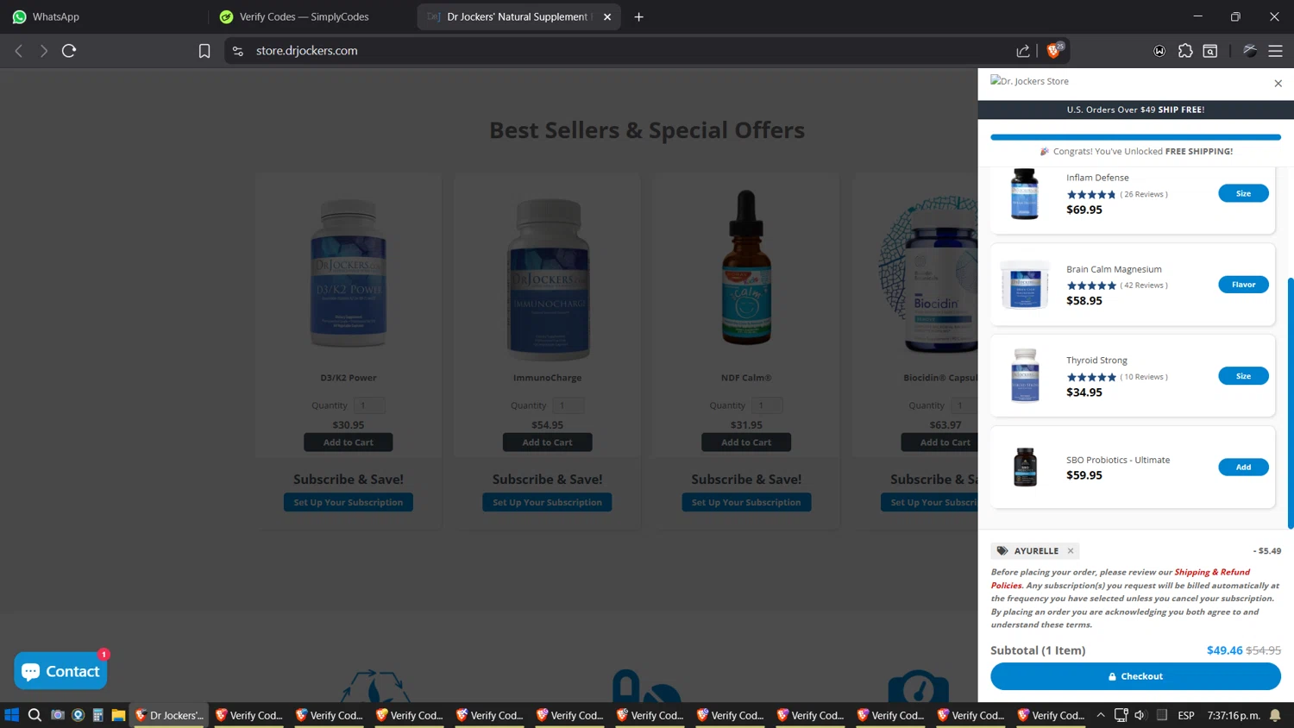Choose Size for Inflam Defense
1294x728 pixels.
click(x=1243, y=193)
